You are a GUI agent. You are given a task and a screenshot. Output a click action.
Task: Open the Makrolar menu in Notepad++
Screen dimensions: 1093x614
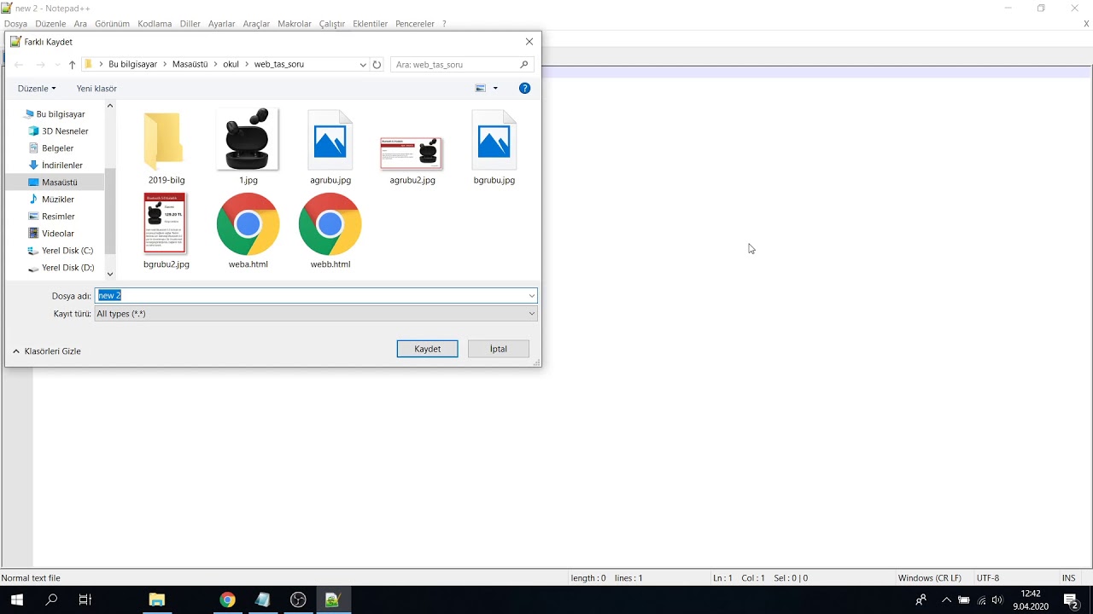(x=295, y=24)
